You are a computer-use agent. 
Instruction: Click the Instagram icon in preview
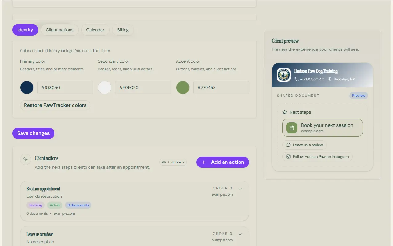point(288,157)
